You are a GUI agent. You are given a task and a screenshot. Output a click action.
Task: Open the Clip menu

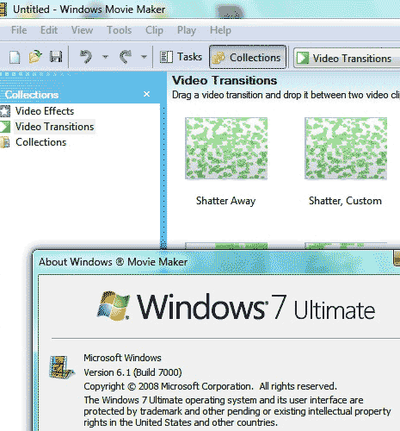pyautogui.click(x=154, y=30)
